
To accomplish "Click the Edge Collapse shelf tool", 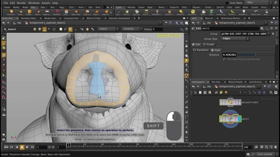I will (x=76, y=12).
